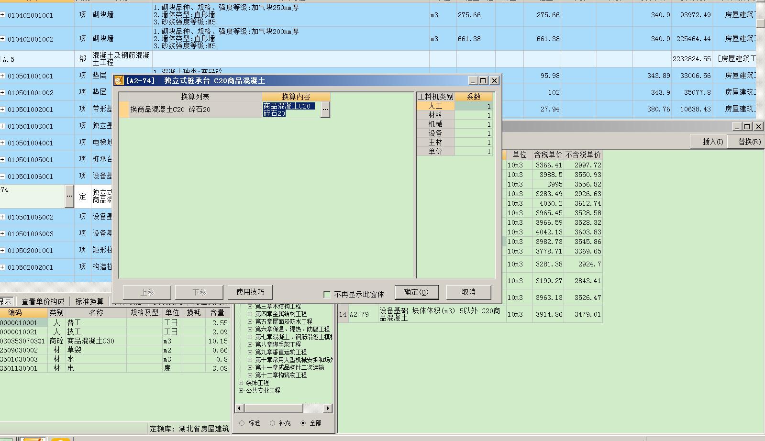765x441 pixels.
Task: Click the horizontal scrollbar left arrow in tree
Action: click(x=240, y=408)
